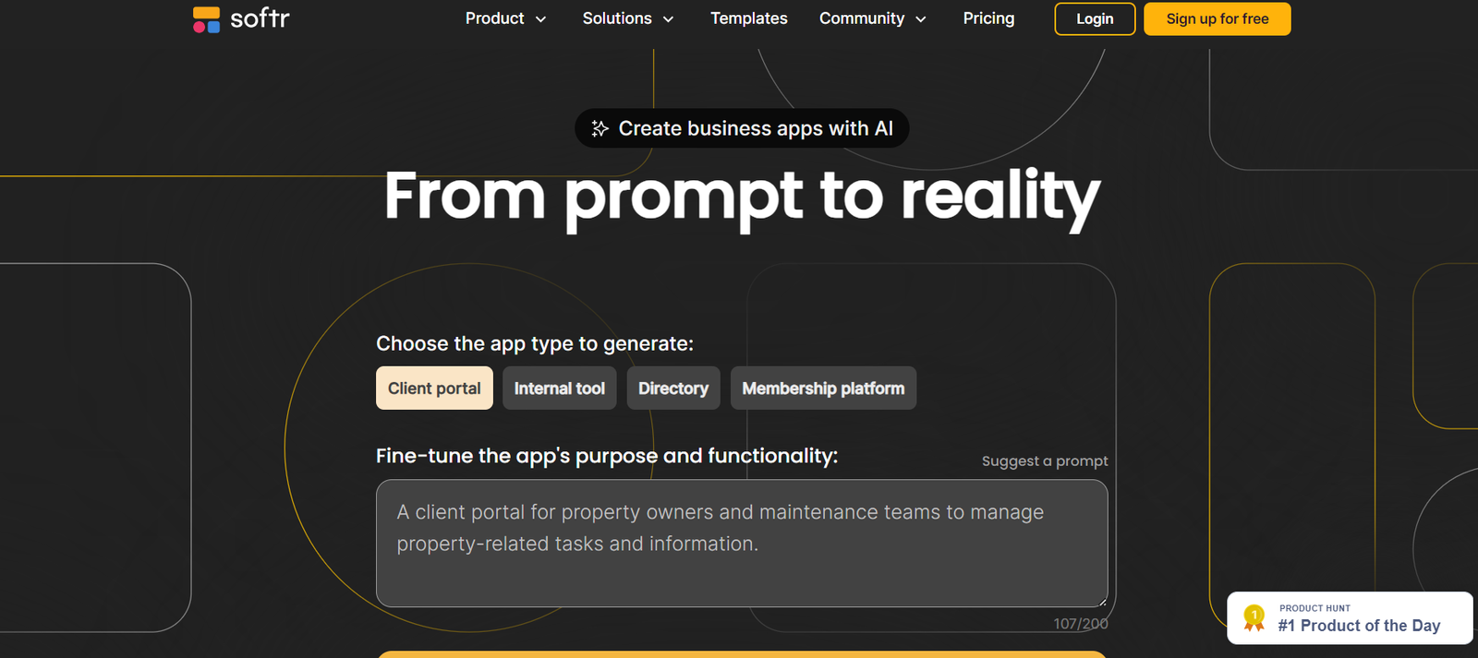This screenshot has width=1478, height=658.
Task: Select the Membership platform app type
Action: point(823,389)
